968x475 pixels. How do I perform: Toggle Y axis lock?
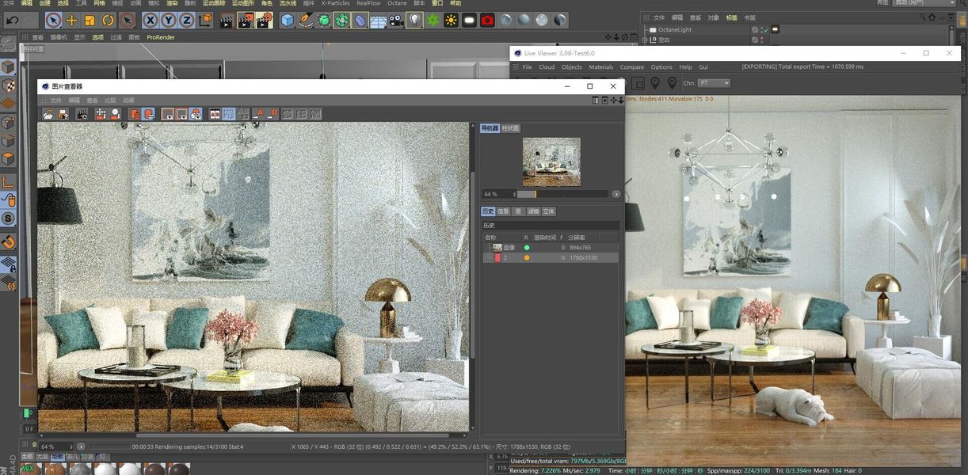(x=169, y=20)
